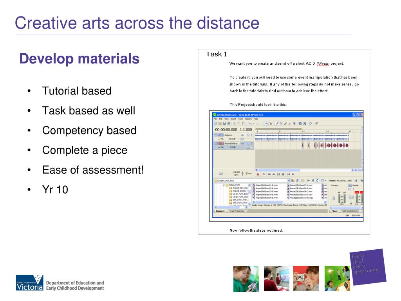Open Vol dropdown on the 2.0 dB track
The image size is (401, 301).
[219, 147]
